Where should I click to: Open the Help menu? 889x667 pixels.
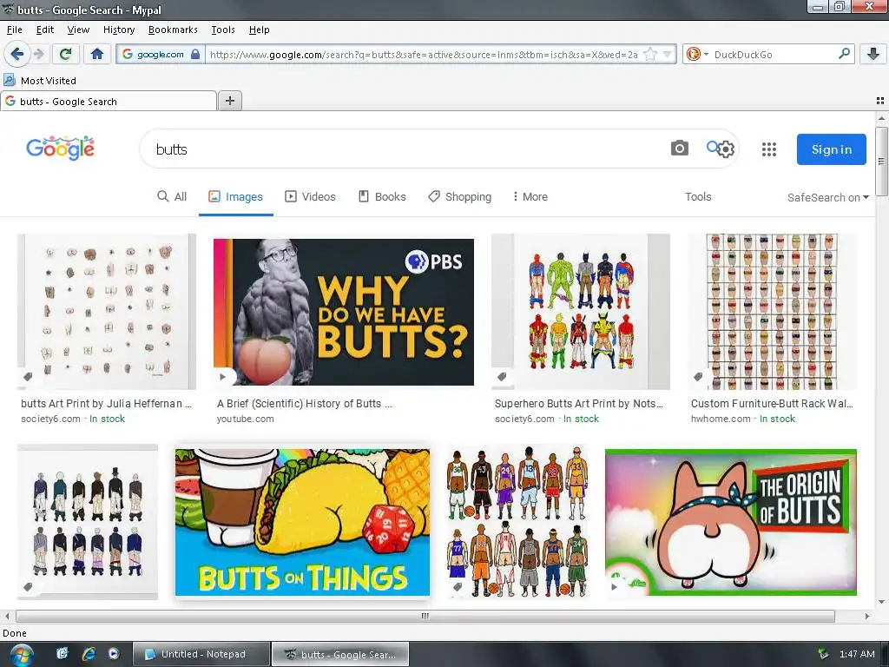tap(259, 30)
